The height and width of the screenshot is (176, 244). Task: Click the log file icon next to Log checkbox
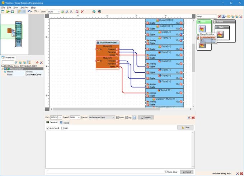pos(135,118)
